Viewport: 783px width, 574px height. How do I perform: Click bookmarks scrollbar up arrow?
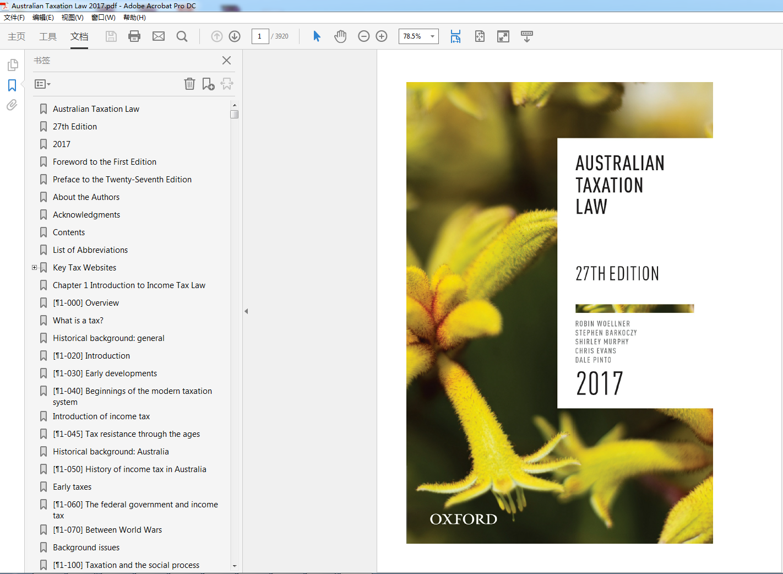click(x=235, y=105)
